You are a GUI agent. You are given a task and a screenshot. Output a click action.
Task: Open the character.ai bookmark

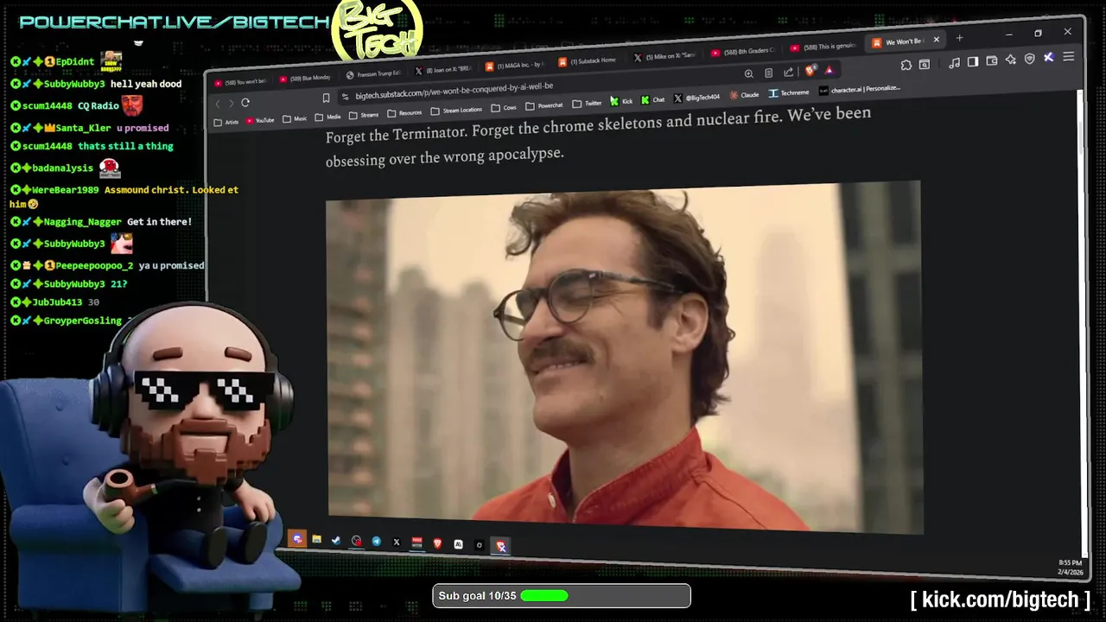pyautogui.click(x=859, y=90)
